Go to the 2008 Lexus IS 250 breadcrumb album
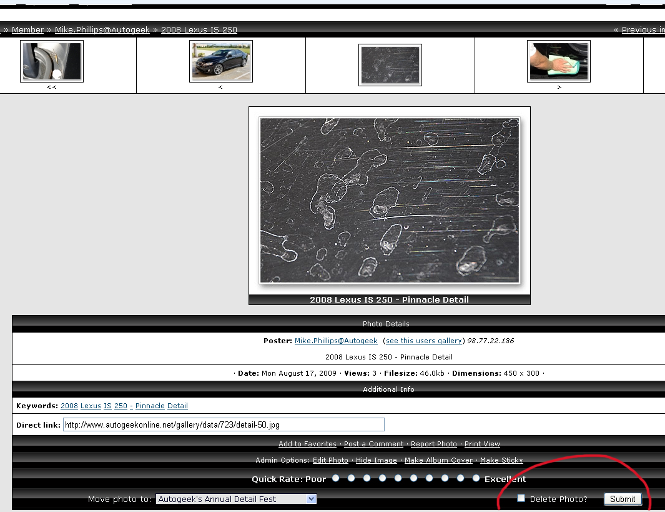This screenshot has width=665, height=512. [x=199, y=30]
